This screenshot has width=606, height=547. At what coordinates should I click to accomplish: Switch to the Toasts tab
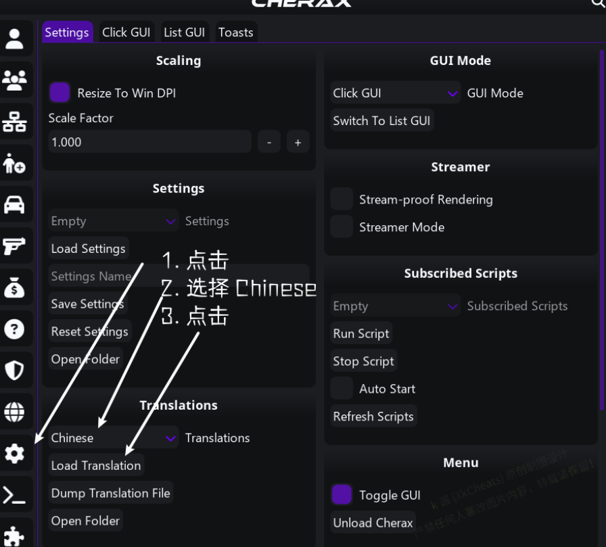(236, 32)
